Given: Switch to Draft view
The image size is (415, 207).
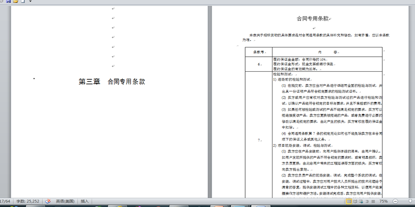Looking at the screenshot, I should coord(373,201).
